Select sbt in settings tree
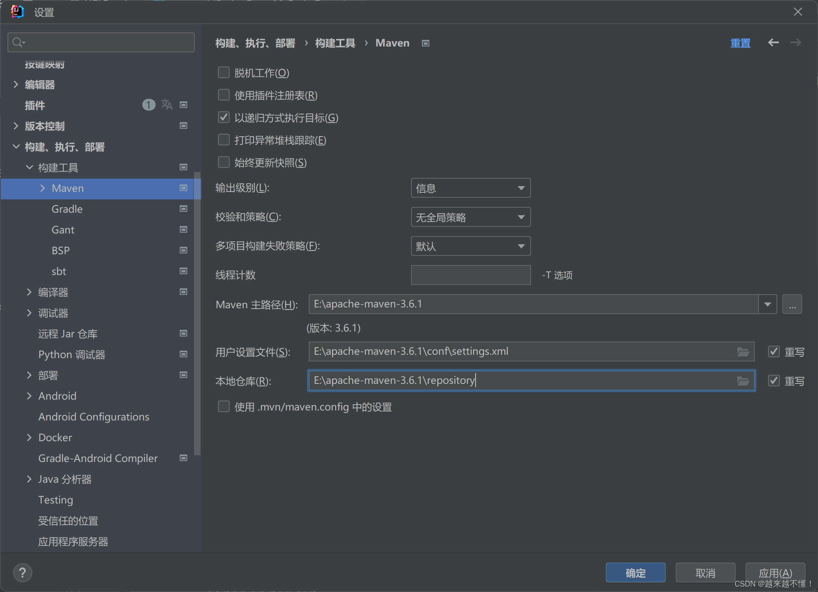Image resolution: width=818 pixels, height=592 pixels. coord(59,271)
